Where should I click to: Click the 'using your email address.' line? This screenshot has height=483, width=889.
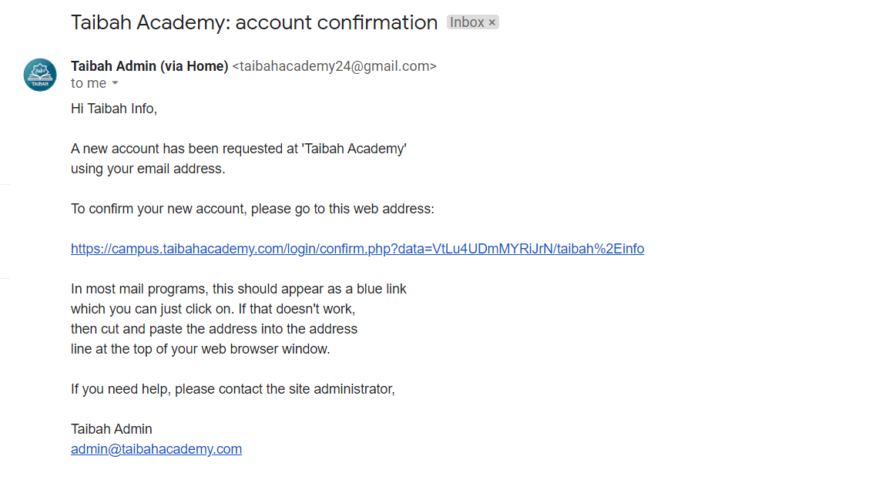(148, 169)
